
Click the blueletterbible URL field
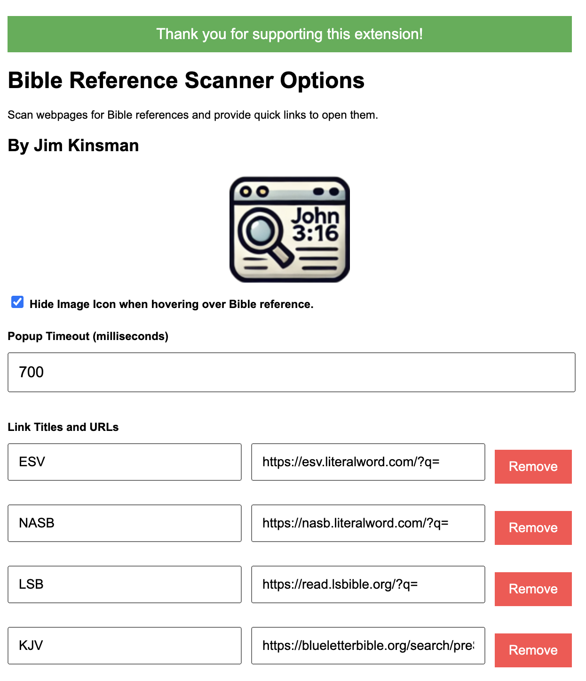[368, 646]
